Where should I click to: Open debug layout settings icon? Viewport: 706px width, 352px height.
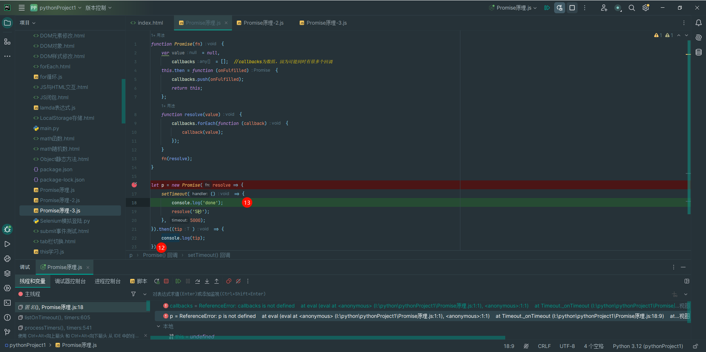click(x=687, y=281)
